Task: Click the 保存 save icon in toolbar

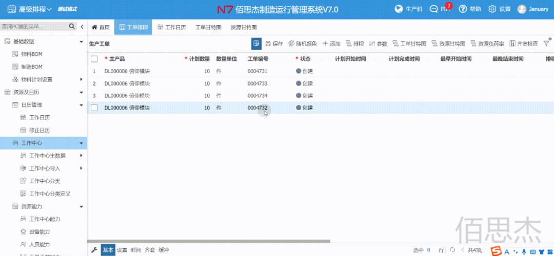Action: pyautogui.click(x=268, y=44)
